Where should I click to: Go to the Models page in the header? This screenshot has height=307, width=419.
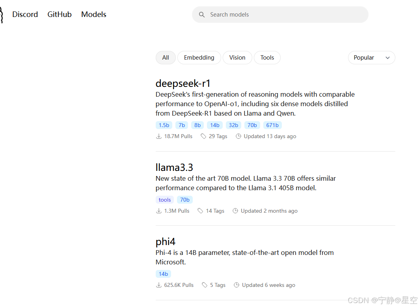[x=94, y=15]
